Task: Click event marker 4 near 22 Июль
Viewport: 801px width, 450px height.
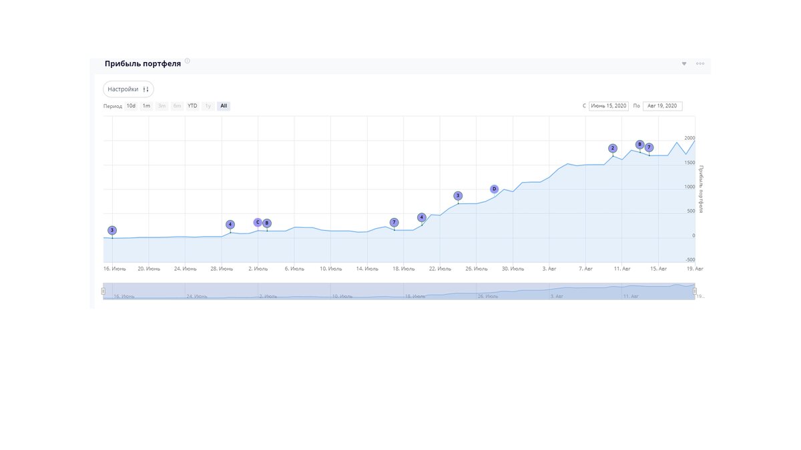Action: (x=422, y=217)
